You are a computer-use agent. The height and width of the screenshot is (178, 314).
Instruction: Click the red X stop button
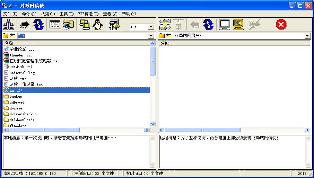pyautogui.click(x=281, y=25)
